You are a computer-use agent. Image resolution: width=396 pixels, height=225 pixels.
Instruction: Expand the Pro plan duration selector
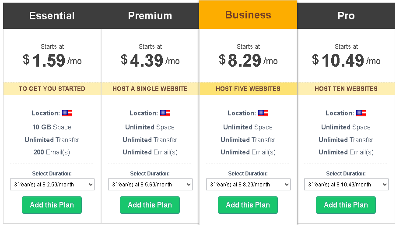click(x=346, y=185)
